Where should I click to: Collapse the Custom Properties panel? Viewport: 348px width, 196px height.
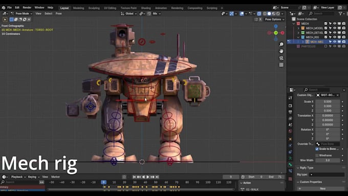(298, 182)
